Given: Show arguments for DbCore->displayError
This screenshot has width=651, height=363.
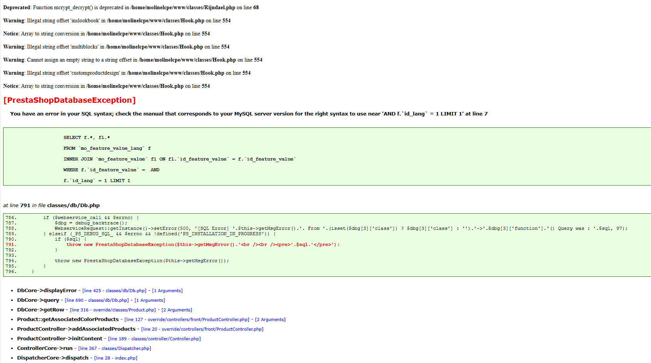Looking at the screenshot, I should coord(167,291).
